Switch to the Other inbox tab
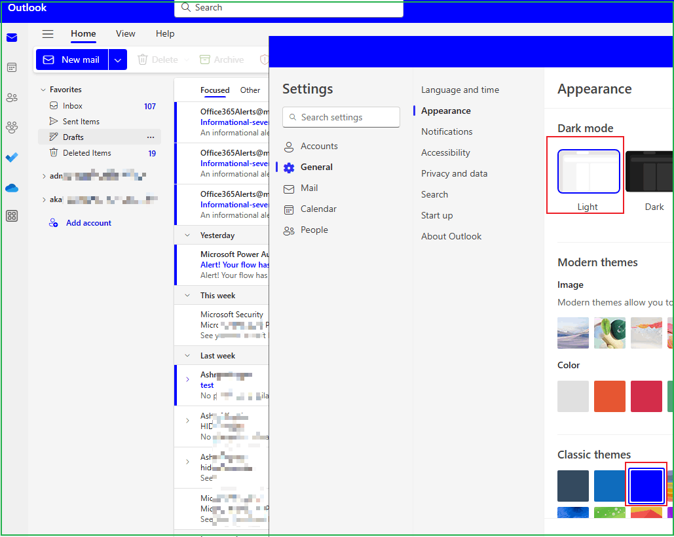This screenshot has width=674, height=537. click(250, 90)
